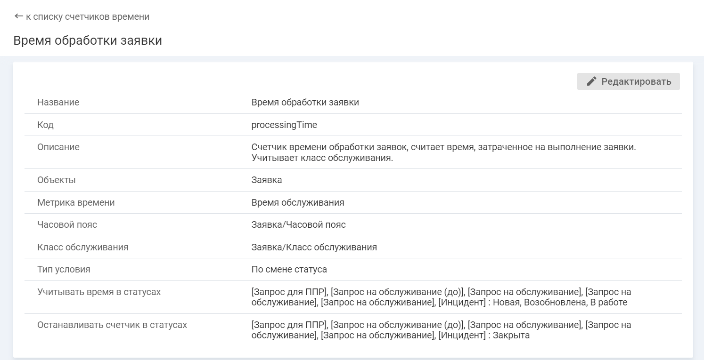Select the «Объекты» row label
704x360 pixels.
[57, 180]
